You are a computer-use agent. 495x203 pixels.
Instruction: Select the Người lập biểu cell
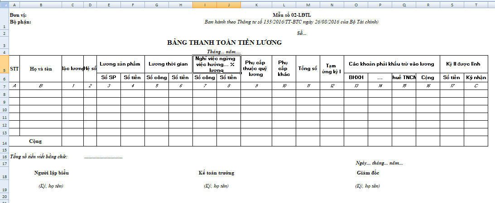click(x=52, y=173)
